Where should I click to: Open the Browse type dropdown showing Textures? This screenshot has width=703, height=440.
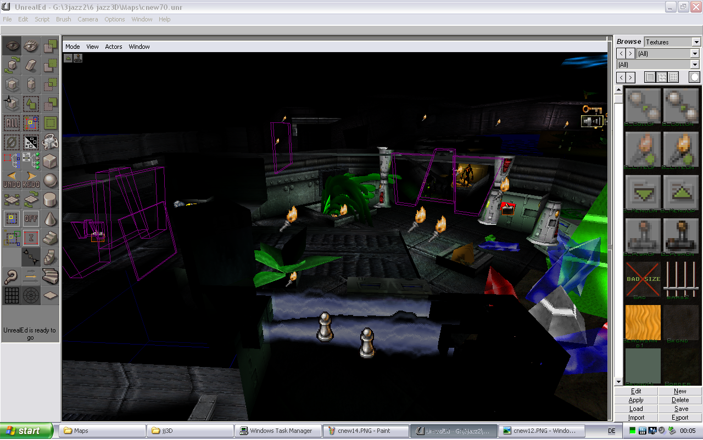(673, 42)
